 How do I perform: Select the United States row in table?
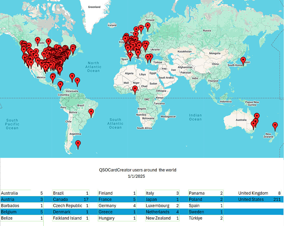[251, 199]
